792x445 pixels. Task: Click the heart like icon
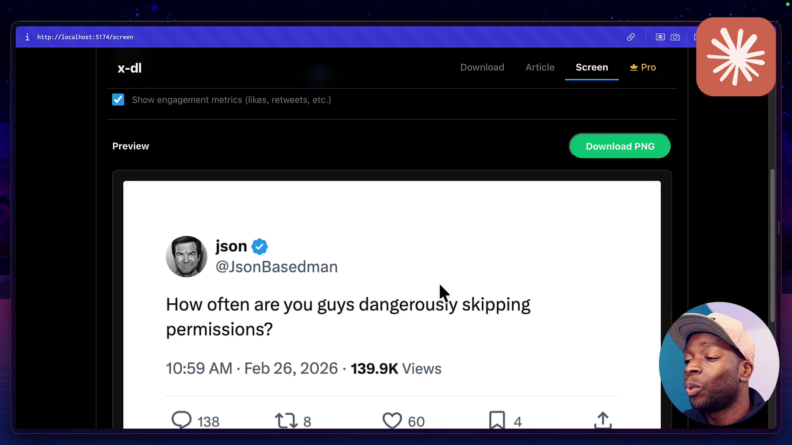[392, 420]
